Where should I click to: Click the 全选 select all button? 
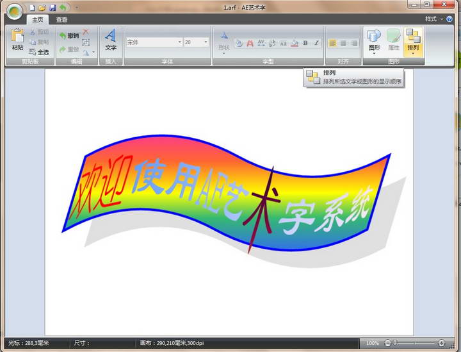pyautogui.click(x=39, y=52)
